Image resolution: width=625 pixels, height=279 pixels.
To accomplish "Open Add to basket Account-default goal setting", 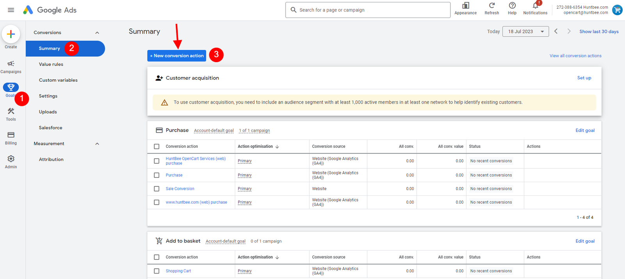I will point(225,241).
